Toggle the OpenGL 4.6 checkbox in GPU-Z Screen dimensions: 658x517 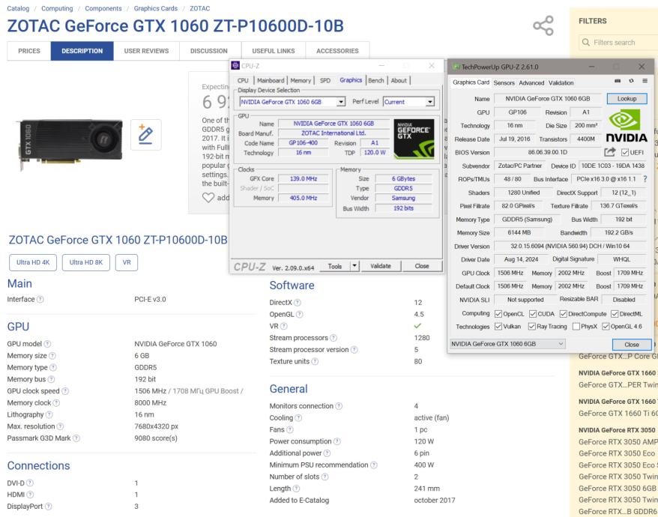(x=606, y=326)
